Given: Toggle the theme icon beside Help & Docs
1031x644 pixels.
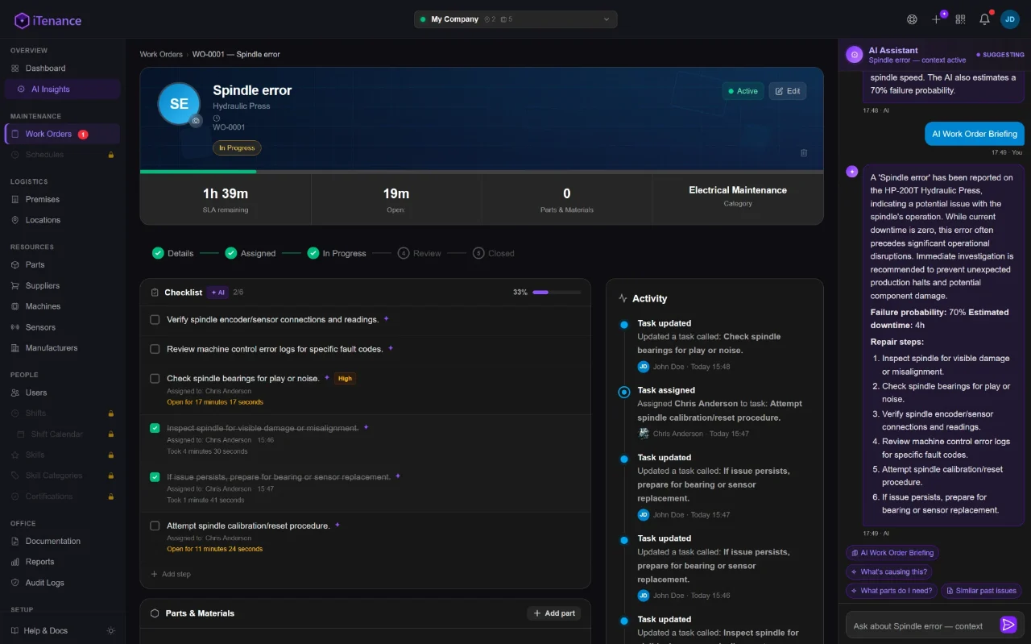Looking at the screenshot, I should [111, 630].
